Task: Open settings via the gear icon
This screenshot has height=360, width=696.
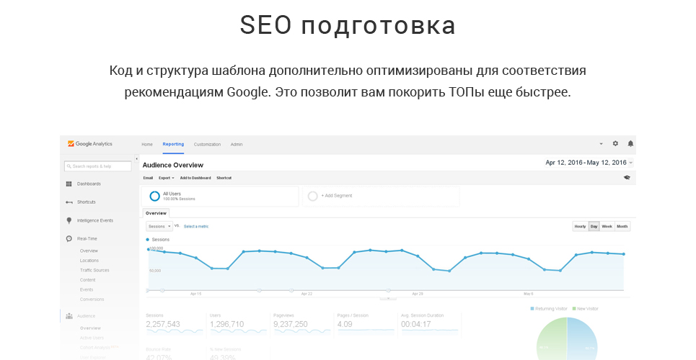Action: [615, 143]
